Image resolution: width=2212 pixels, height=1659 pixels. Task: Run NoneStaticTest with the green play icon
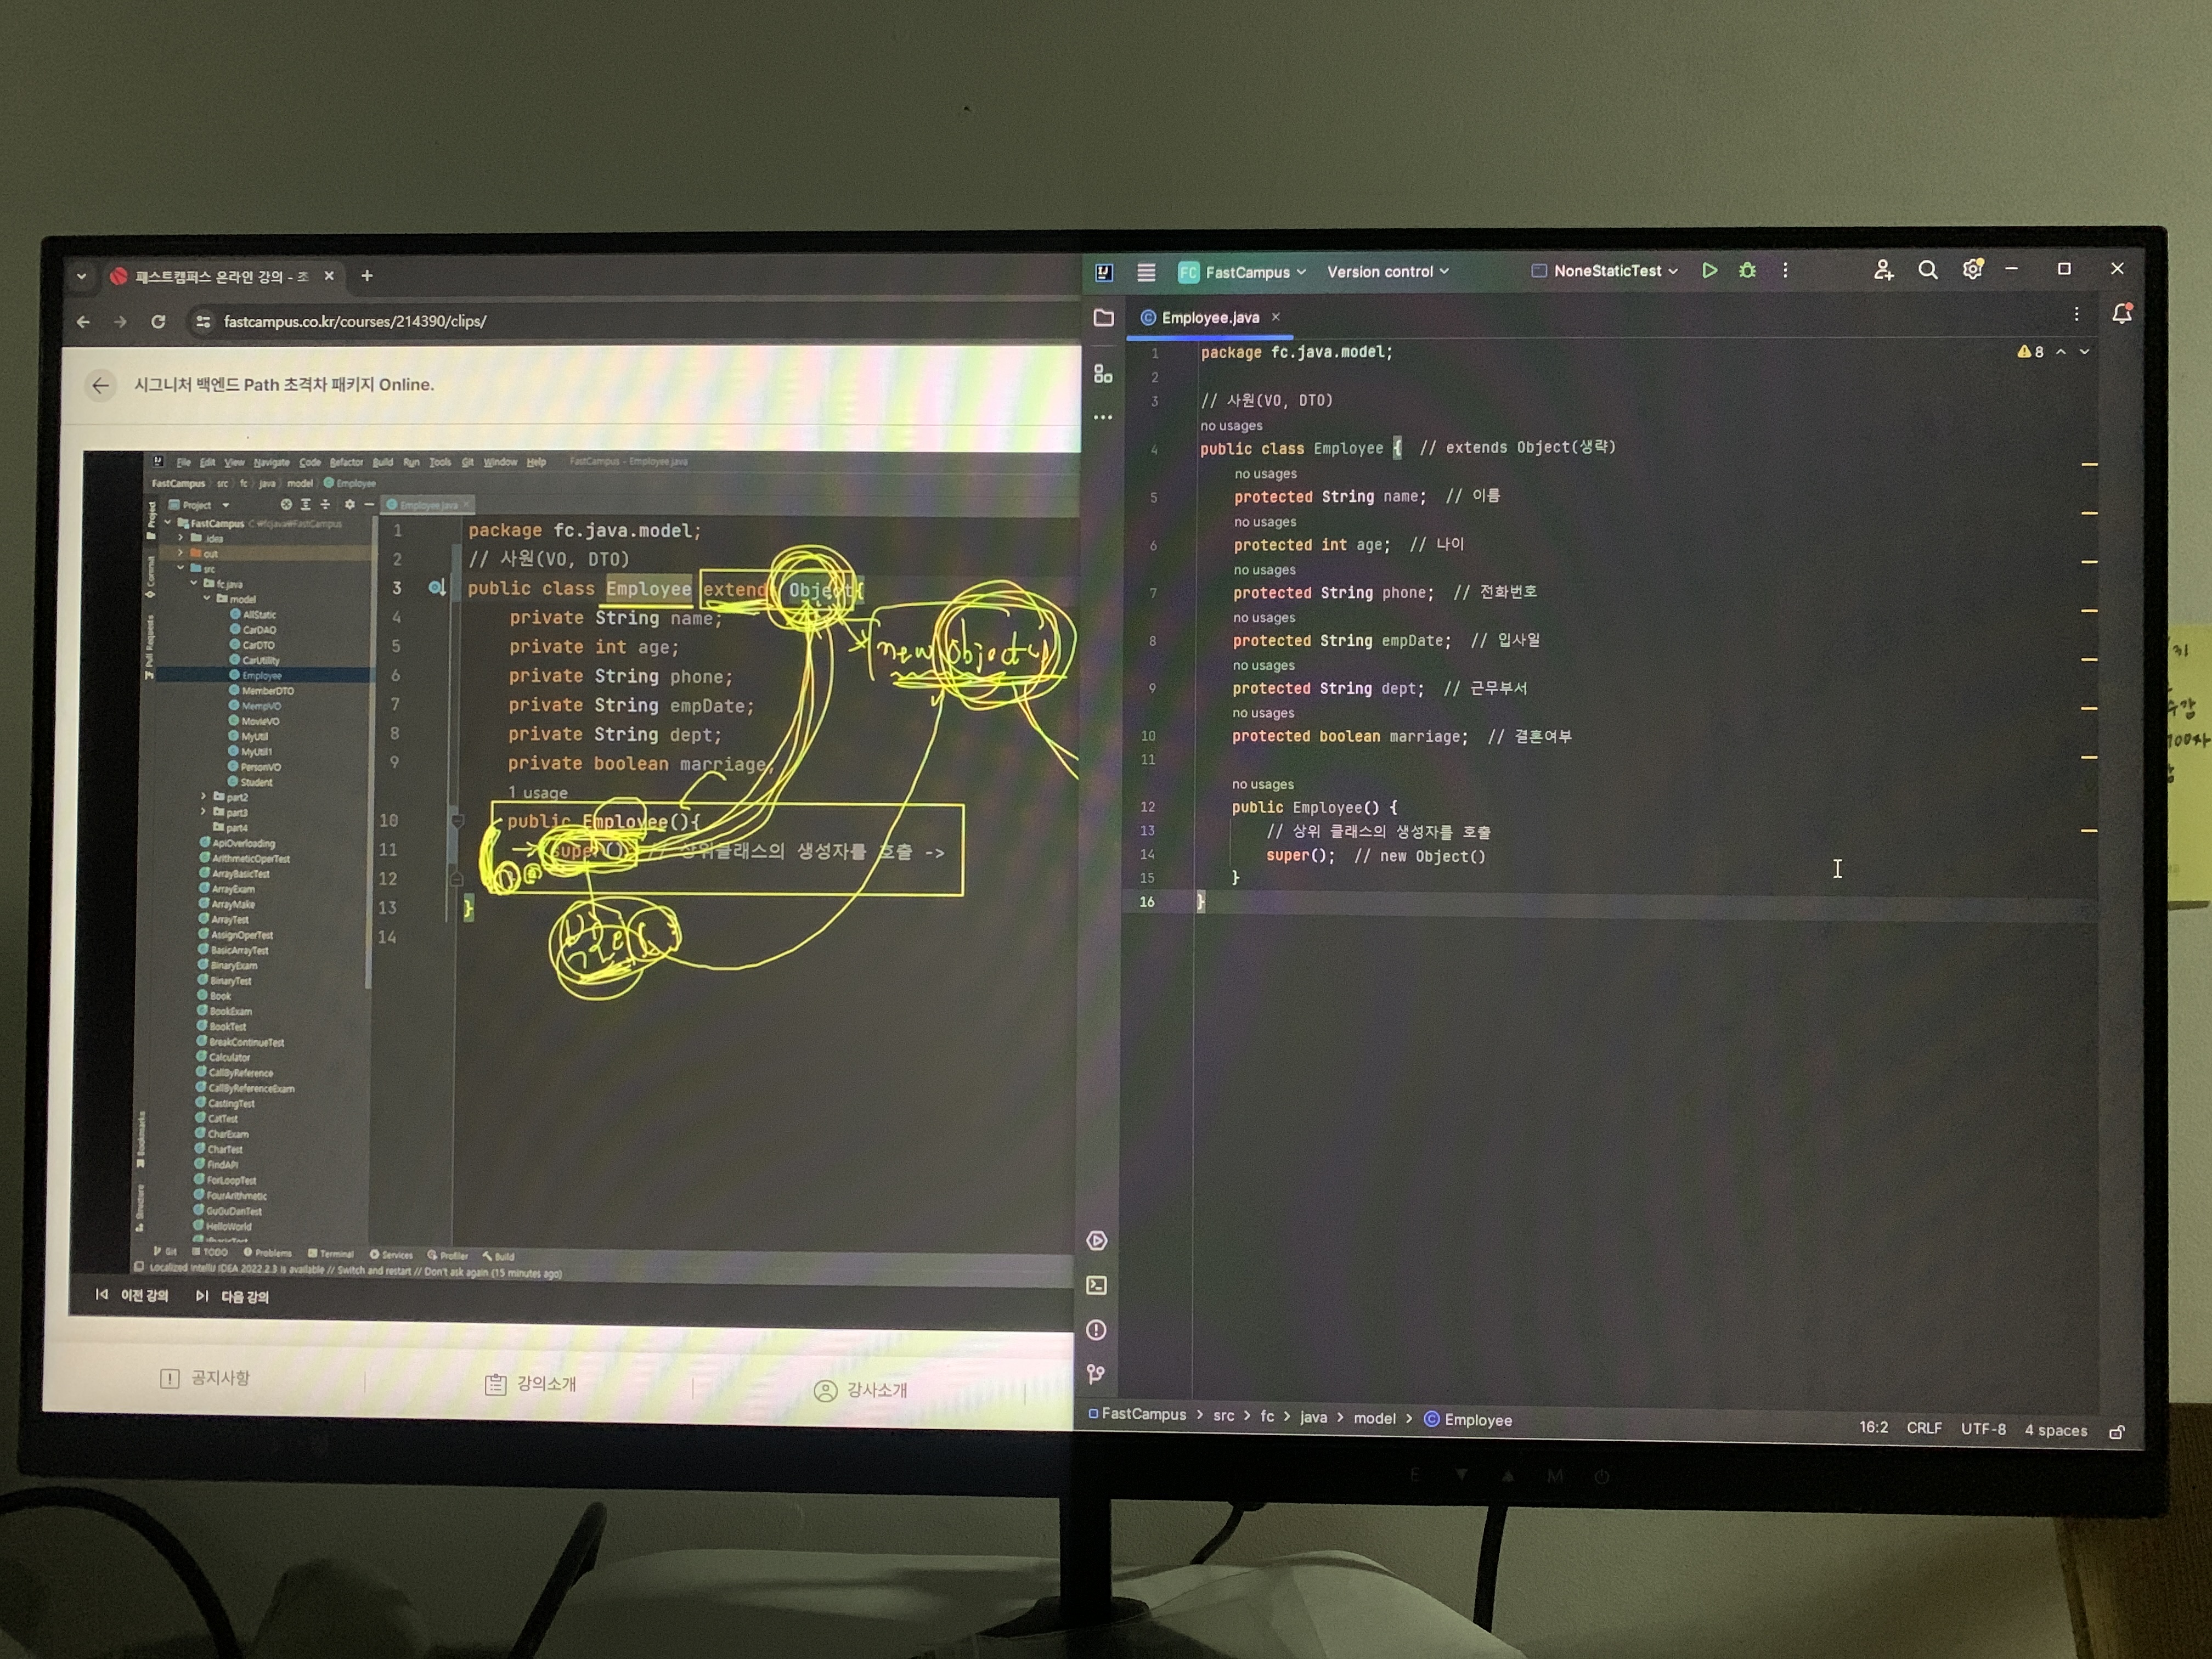1709,271
